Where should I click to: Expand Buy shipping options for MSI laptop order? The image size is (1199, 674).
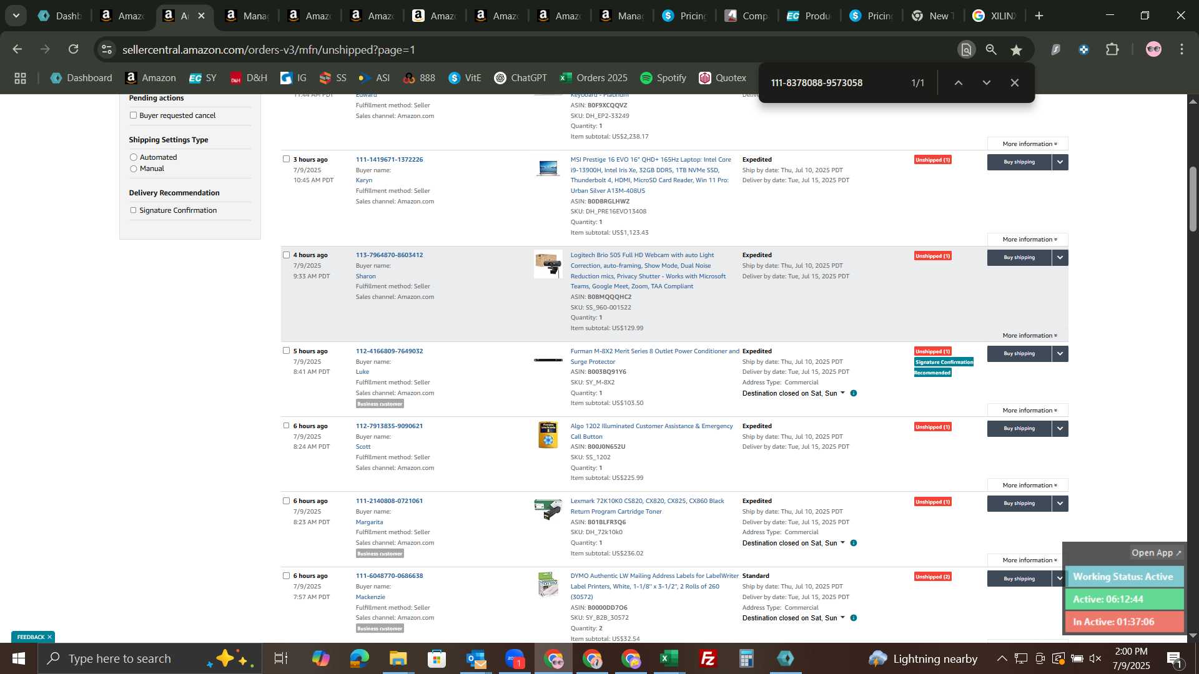tap(1060, 162)
